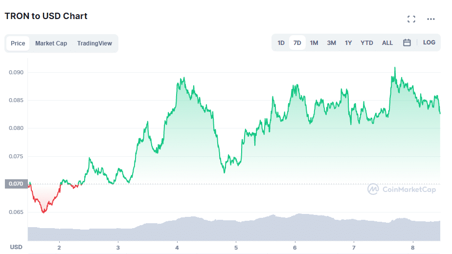The image size is (452, 254).
Task: Select the YTD time range
Action: [x=367, y=43]
